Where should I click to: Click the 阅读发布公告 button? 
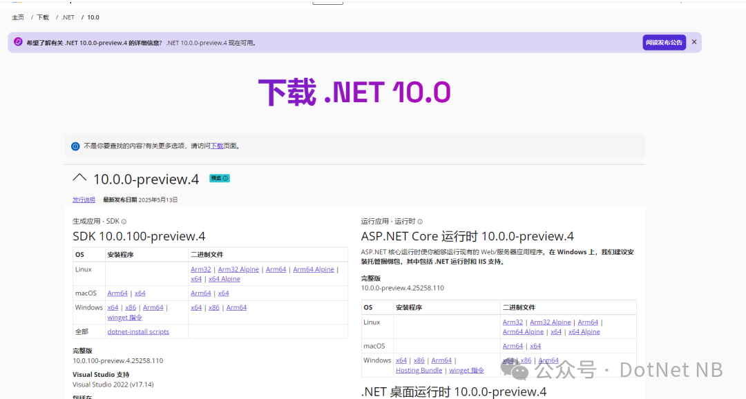click(664, 42)
